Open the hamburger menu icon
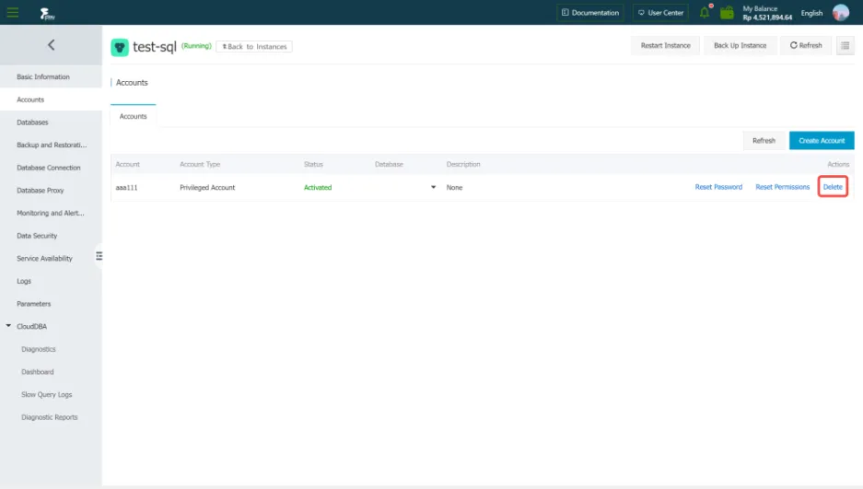The width and height of the screenshot is (863, 489). point(13,12)
